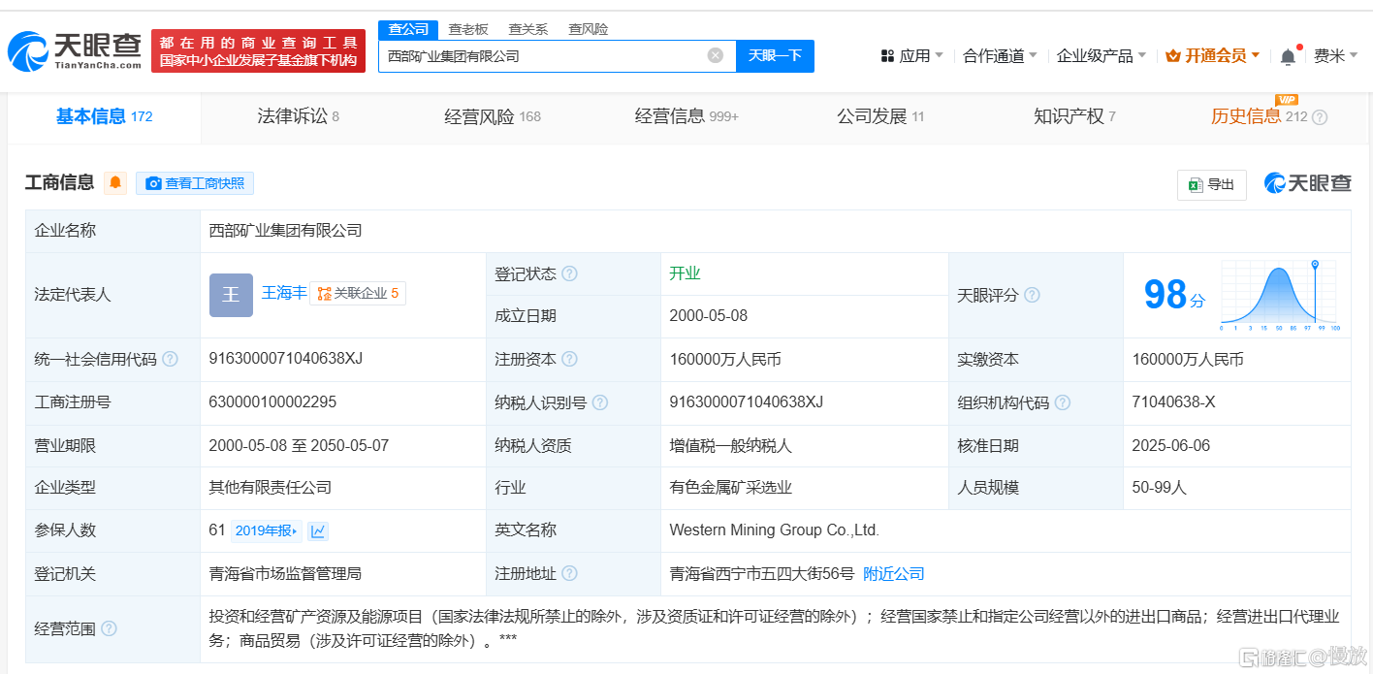Click the English name Western Mining Group Co.,Ltd.
The height and width of the screenshot is (674, 1373).
(775, 530)
